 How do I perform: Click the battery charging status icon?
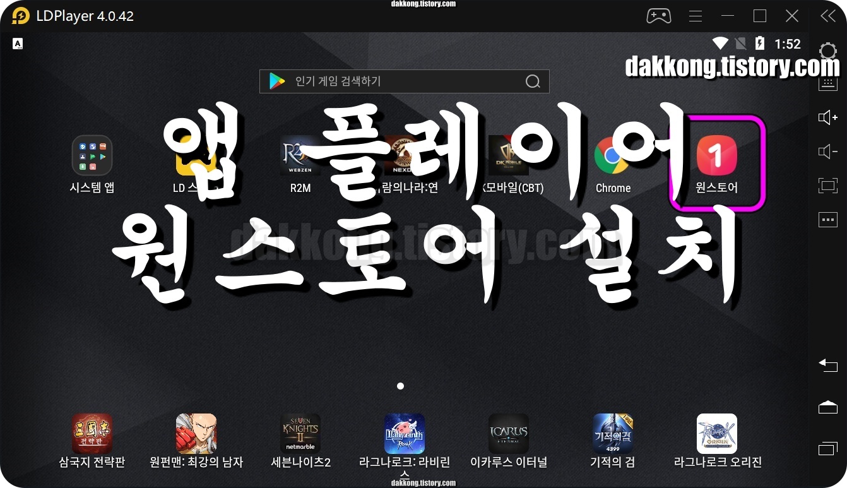(x=761, y=44)
